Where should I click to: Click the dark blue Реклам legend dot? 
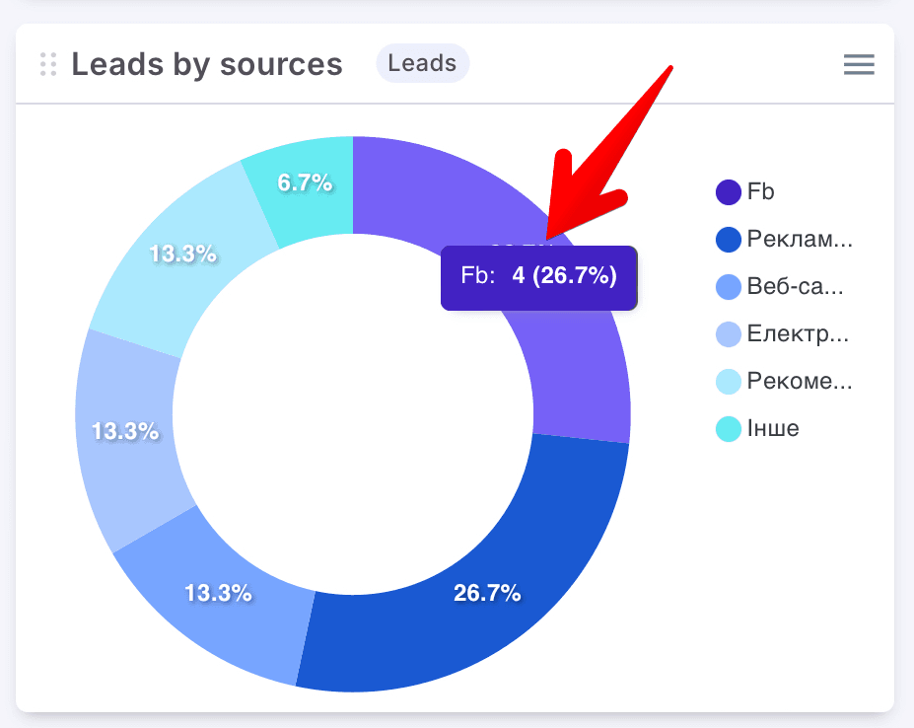[728, 240]
